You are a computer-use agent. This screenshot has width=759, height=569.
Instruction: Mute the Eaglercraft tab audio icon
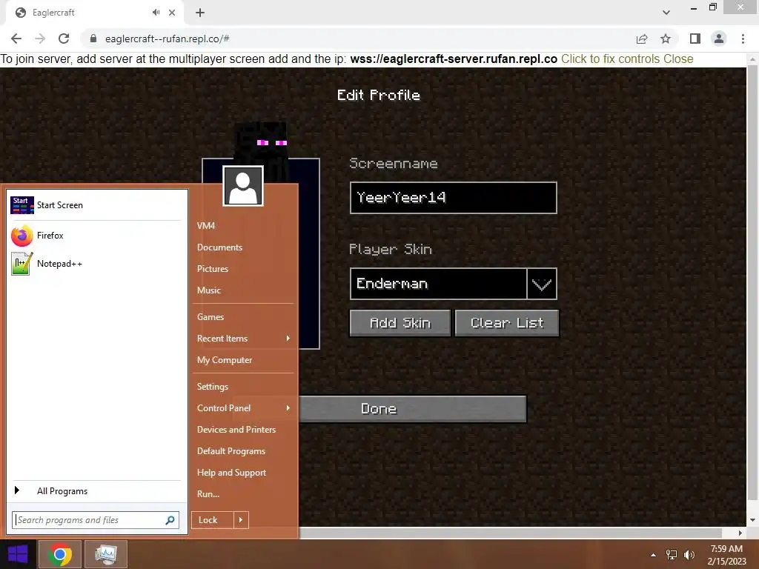(156, 13)
